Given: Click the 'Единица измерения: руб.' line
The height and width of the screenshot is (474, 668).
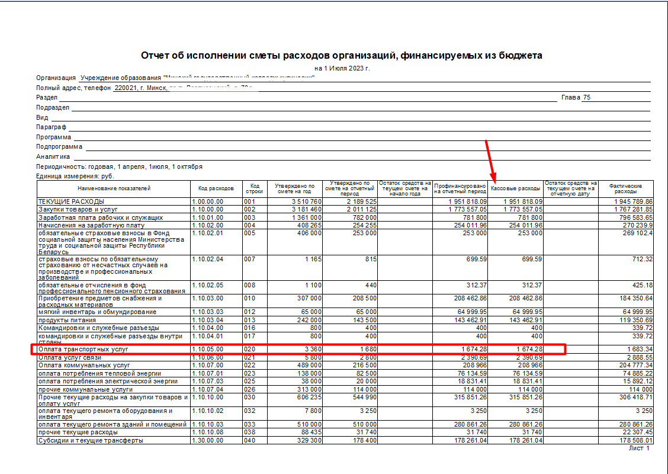Looking at the screenshot, I should [75, 176].
